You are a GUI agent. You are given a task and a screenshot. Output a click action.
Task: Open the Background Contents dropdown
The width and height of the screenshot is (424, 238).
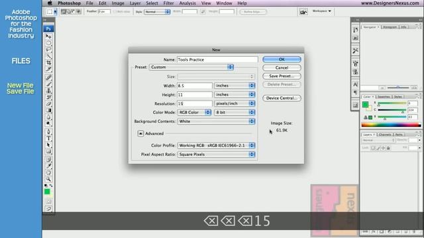pos(216,122)
